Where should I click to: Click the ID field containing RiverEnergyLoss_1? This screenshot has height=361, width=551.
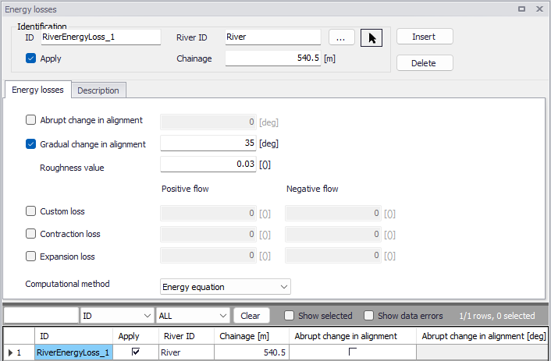pyautogui.click(x=101, y=37)
